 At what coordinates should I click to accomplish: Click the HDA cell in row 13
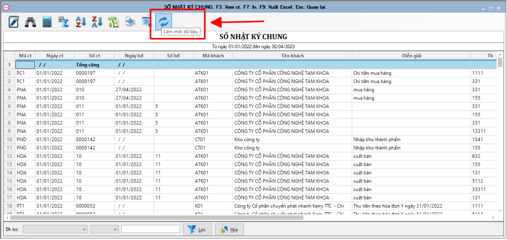(x=25, y=164)
